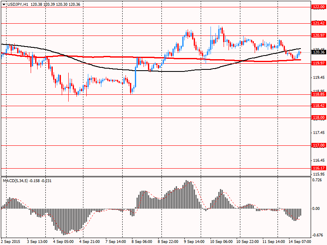Viewport: 327px width, 245px height.
Task: Click the 0.00 zero line label on MACD
Action: click(316, 209)
